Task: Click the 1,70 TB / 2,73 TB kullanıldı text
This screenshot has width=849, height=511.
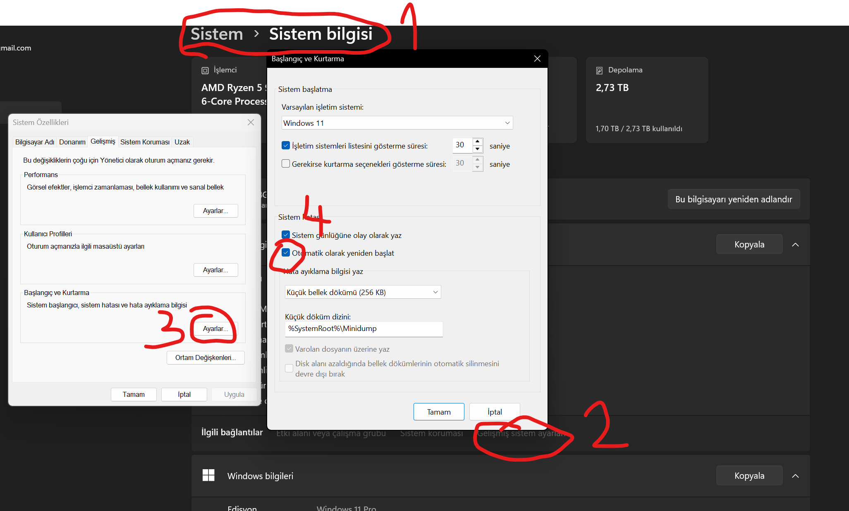Action: pos(639,129)
